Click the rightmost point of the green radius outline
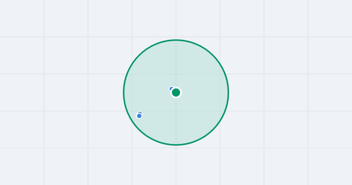352x185 pixels. [228, 92]
